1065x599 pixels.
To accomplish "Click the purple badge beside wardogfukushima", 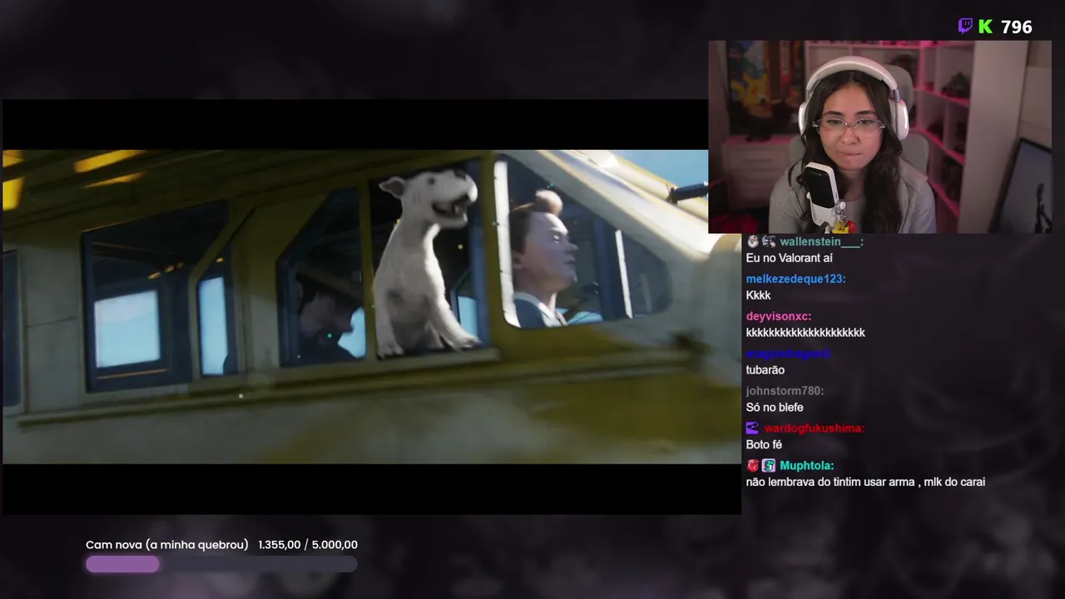I will [x=752, y=428].
